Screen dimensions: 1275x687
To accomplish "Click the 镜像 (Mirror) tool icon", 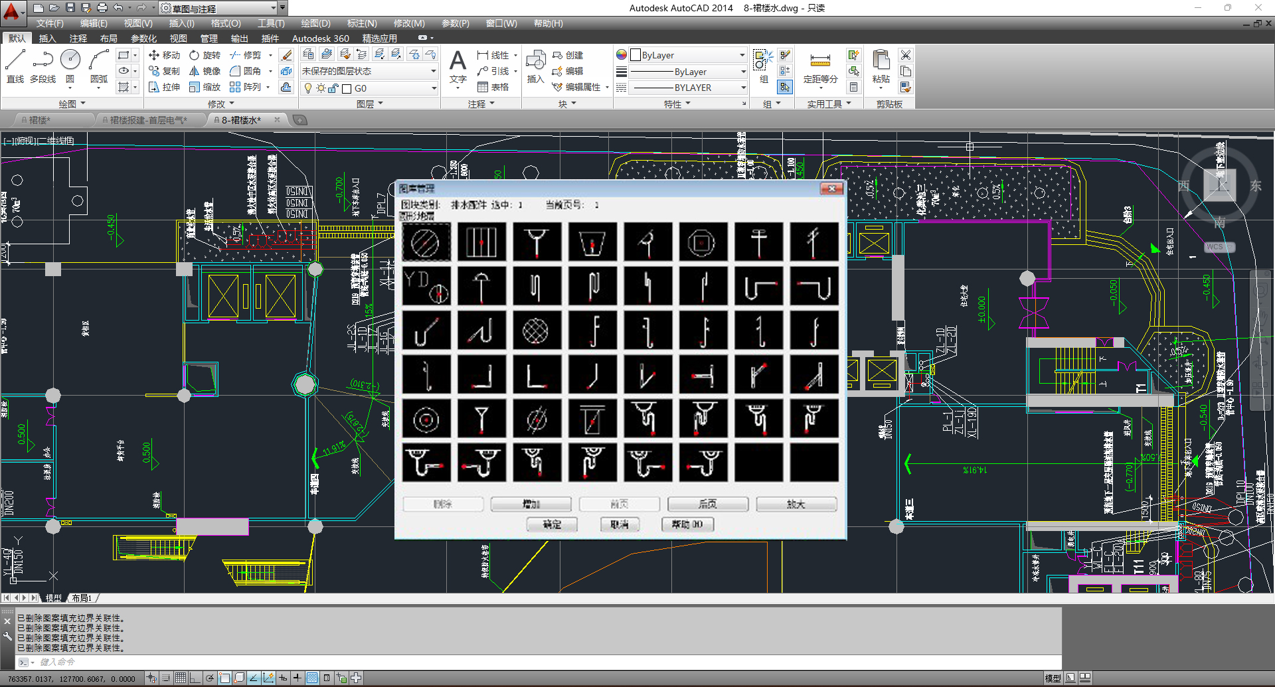I will click(195, 71).
